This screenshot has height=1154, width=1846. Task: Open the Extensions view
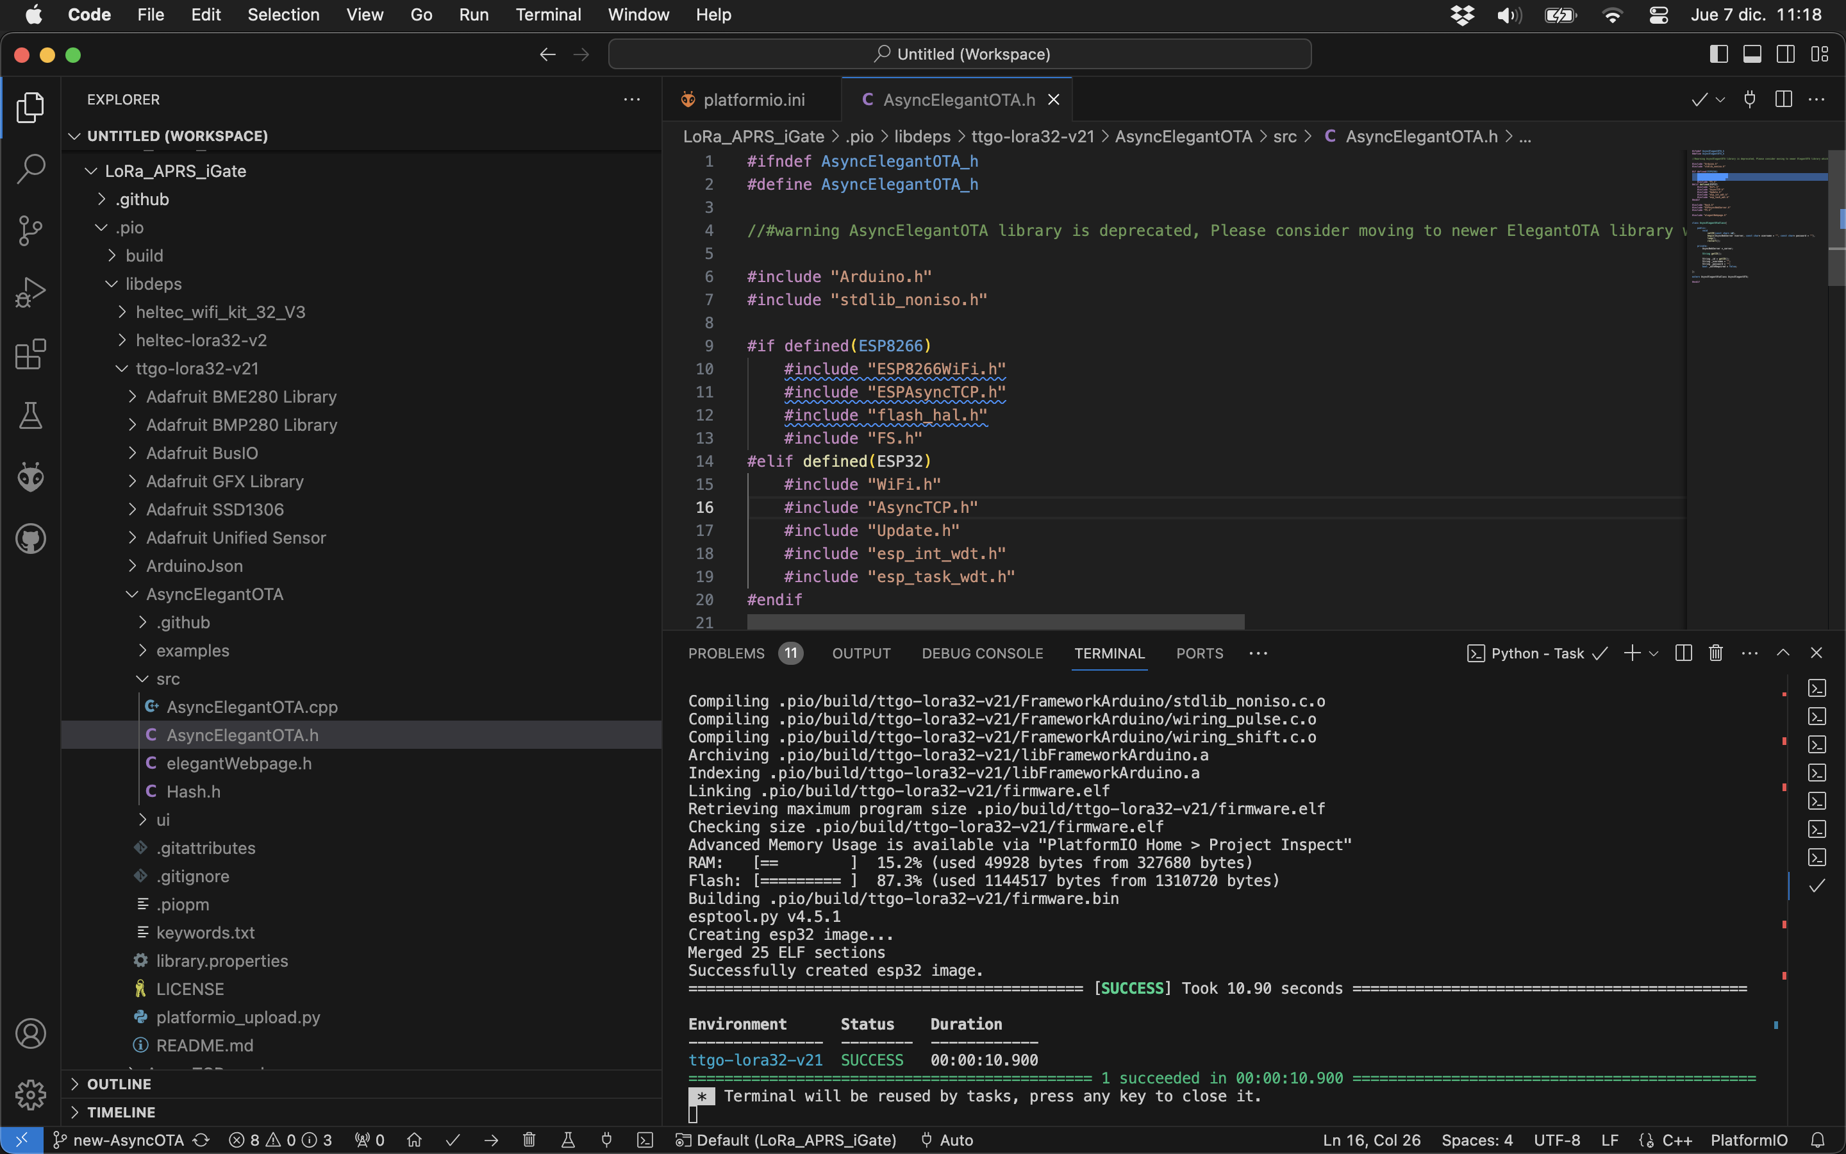coord(31,354)
